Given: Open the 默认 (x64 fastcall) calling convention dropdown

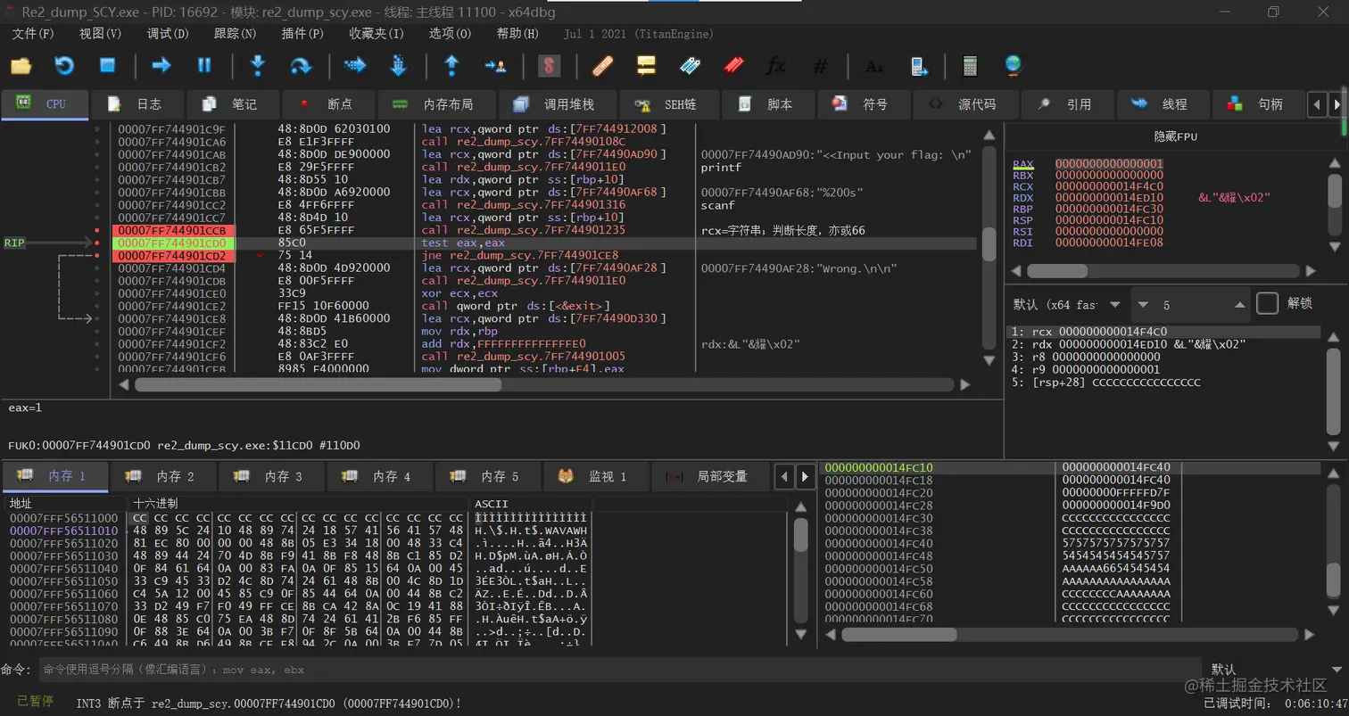Looking at the screenshot, I should pos(1066,305).
